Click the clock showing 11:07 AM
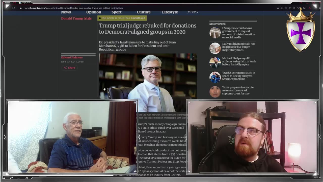323x182 pixels. (x=317, y=177)
